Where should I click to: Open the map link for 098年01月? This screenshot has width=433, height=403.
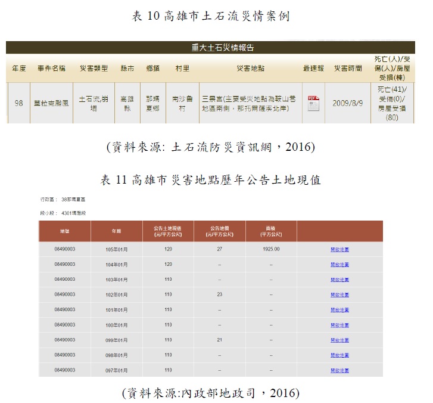[x=339, y=355]
